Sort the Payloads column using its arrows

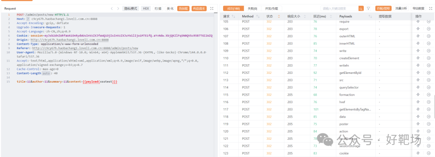(x=370, y=16)
